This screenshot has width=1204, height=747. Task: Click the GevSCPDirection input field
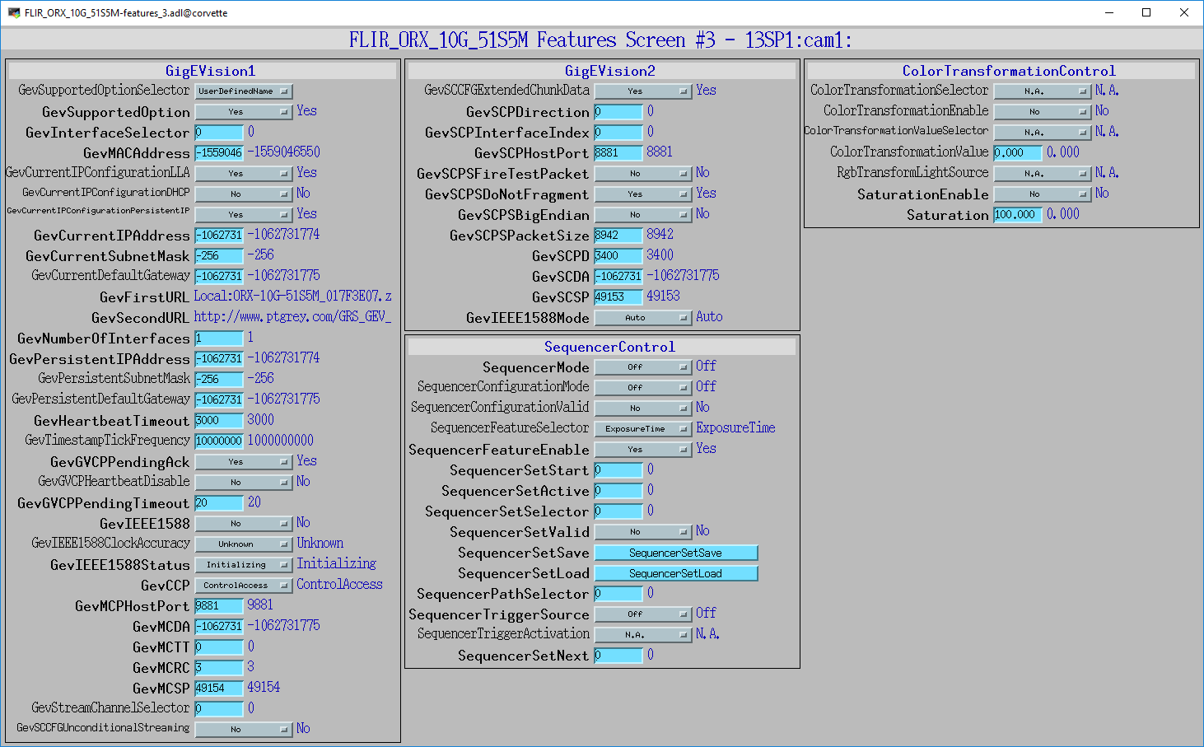tap(618, 112)
